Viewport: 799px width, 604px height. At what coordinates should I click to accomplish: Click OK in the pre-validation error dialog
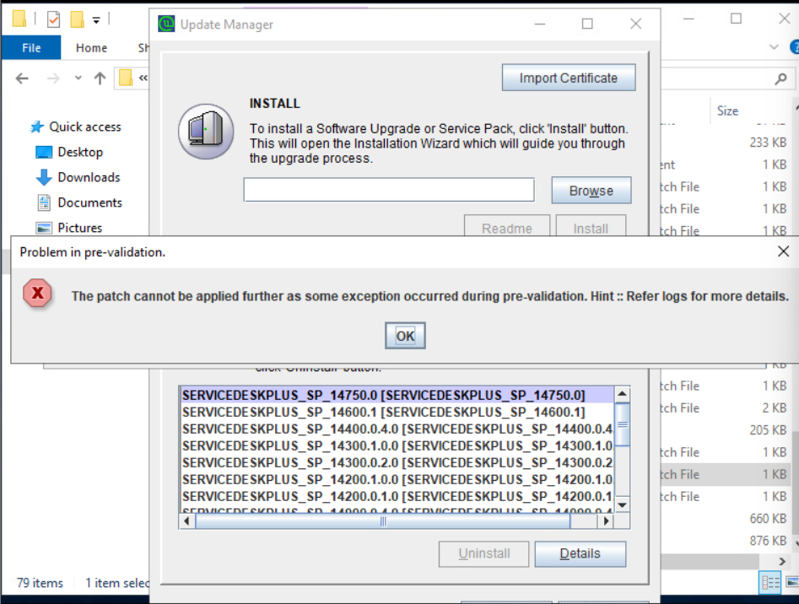click(x=405, y=336)
